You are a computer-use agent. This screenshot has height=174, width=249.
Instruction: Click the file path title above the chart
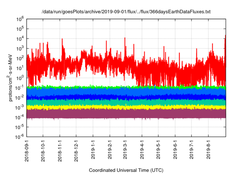126,12
